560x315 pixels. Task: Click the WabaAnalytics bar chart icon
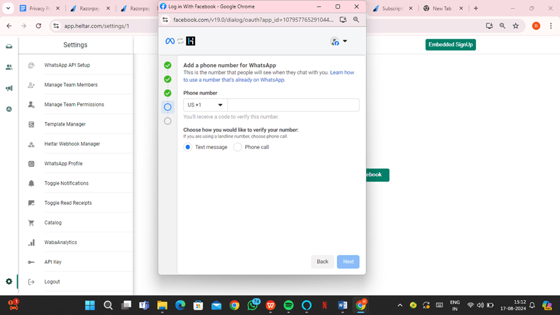[32, 242]
